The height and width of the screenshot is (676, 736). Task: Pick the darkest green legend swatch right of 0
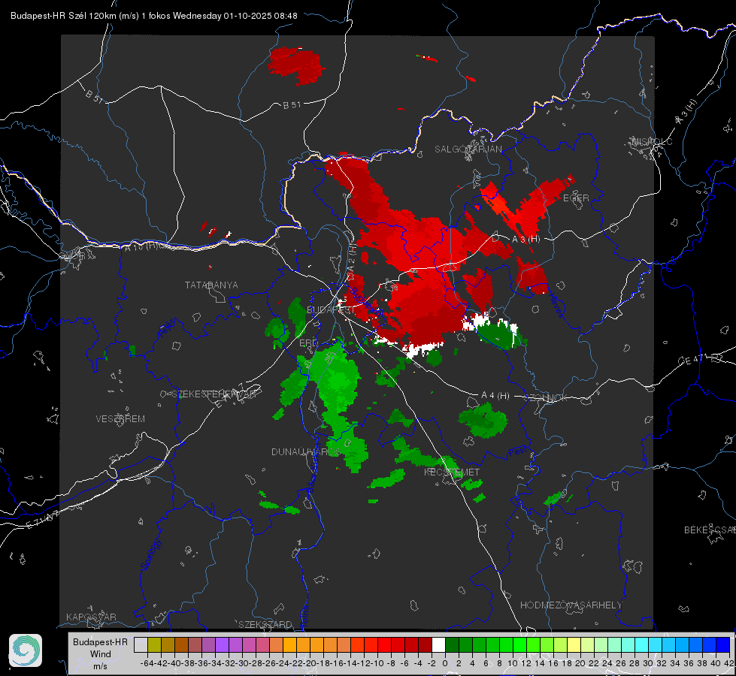[452, 644]
